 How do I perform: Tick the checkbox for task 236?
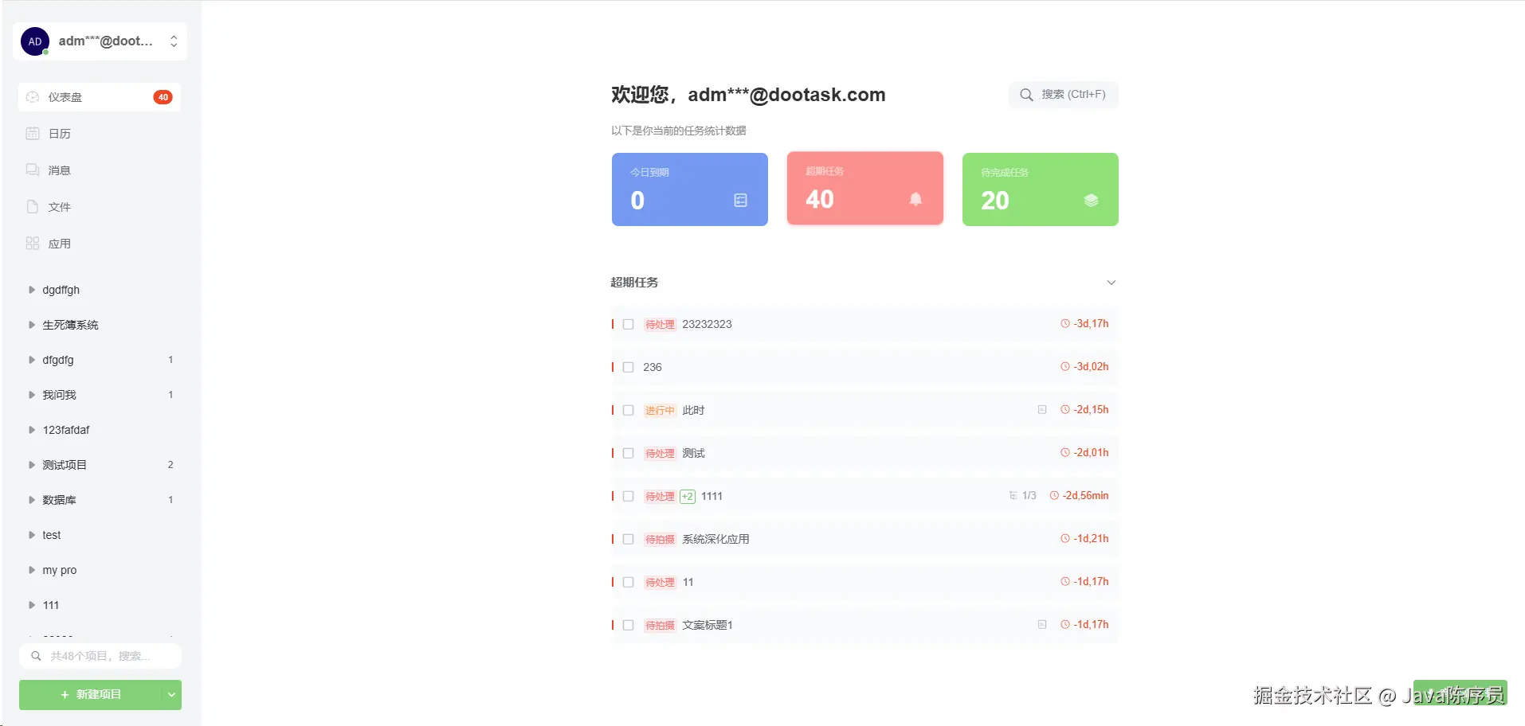[628, 368]
